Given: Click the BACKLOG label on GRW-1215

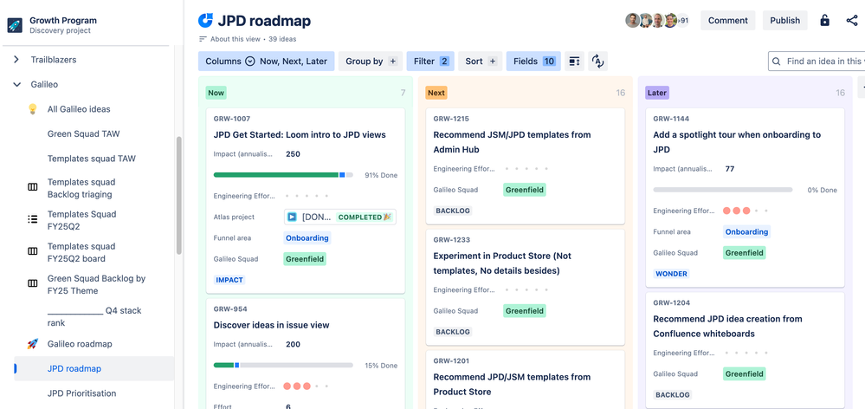Looking at the screenshot, I should click(x=452, y=211).
